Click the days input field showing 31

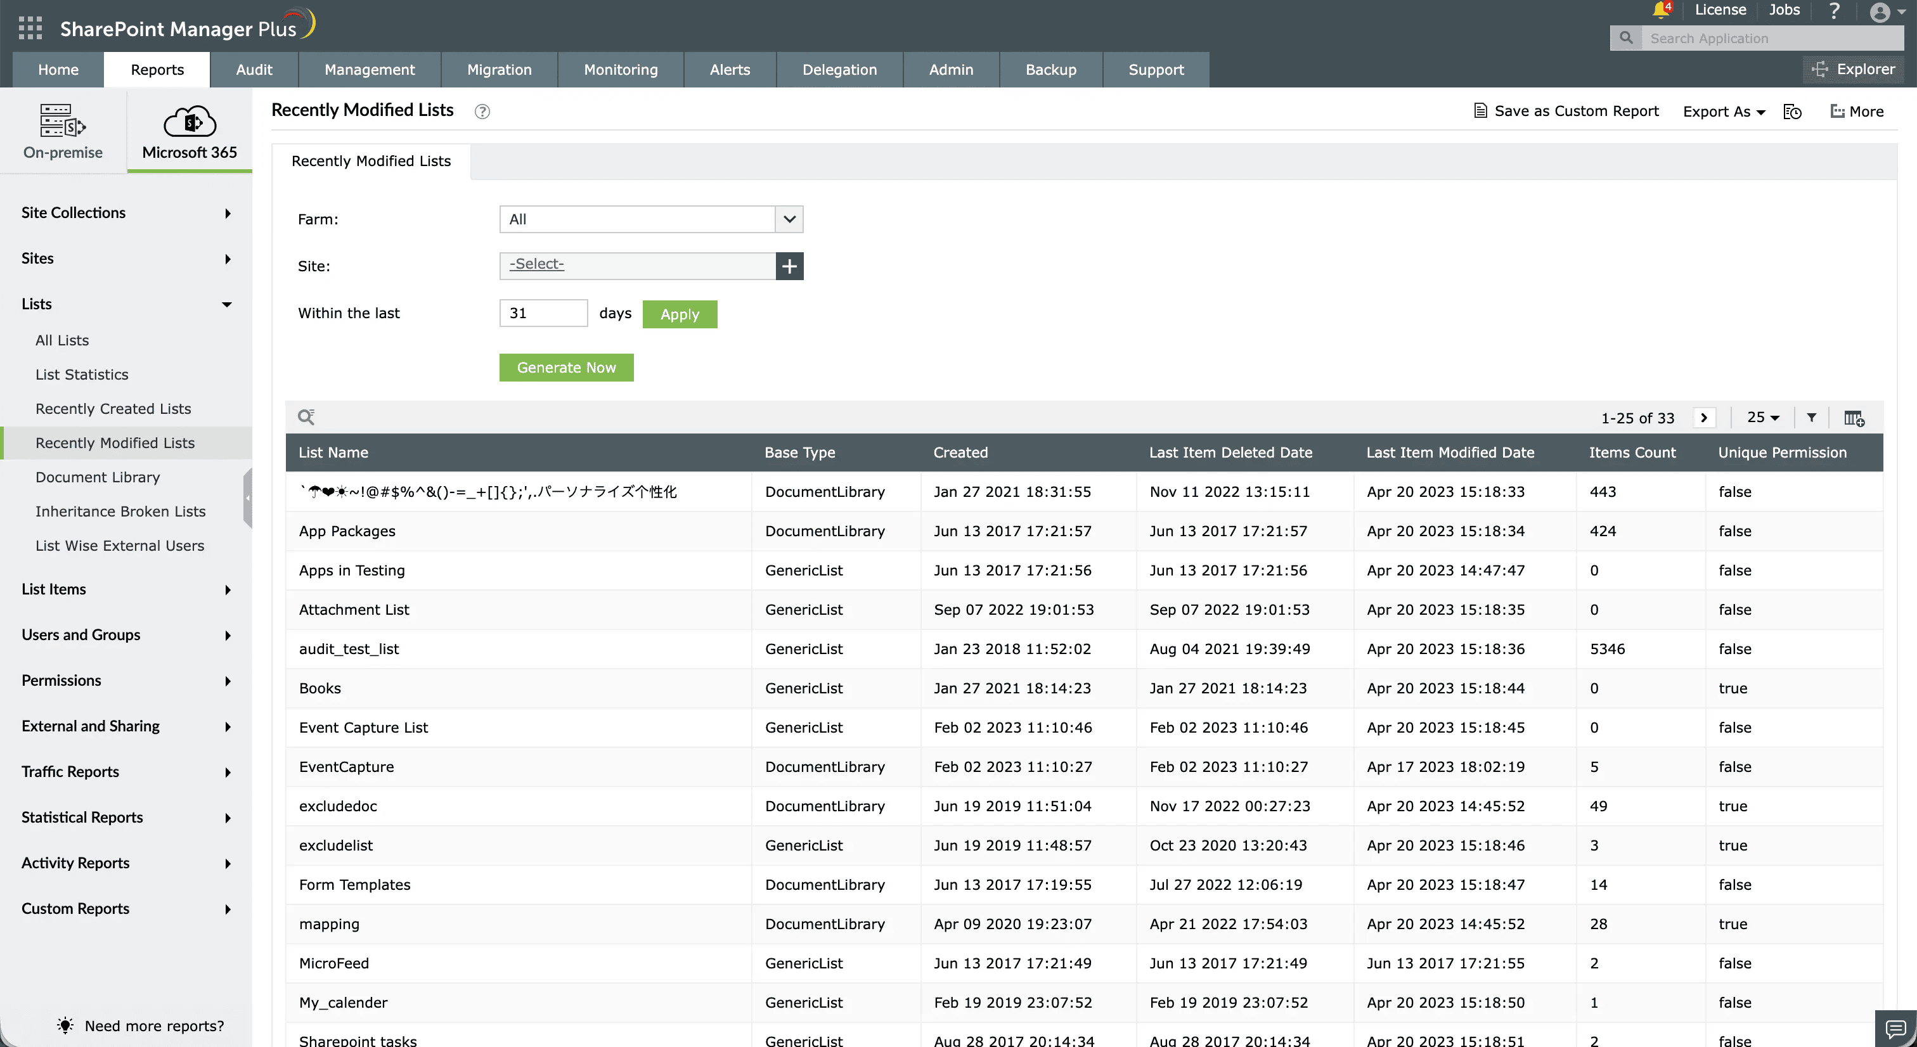(543, 313)
